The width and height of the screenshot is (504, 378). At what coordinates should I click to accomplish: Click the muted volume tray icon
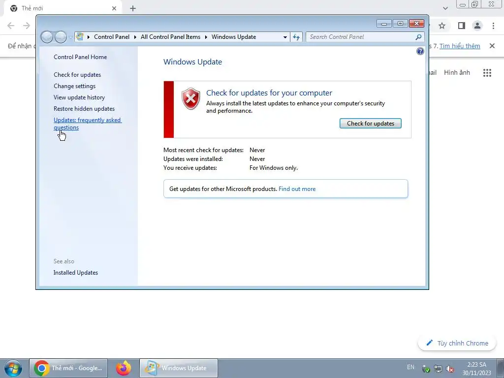coord(450,369)
